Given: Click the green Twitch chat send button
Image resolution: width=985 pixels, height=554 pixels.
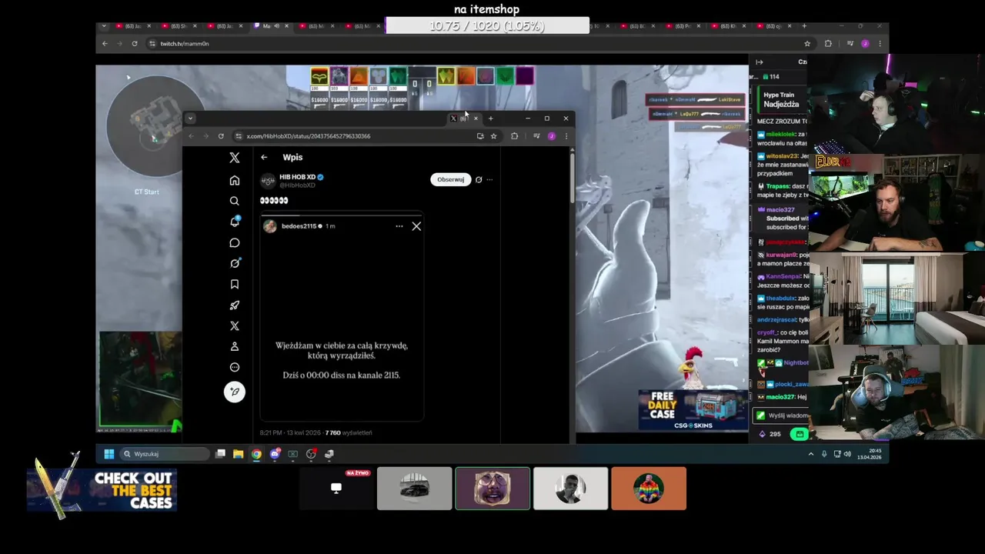Looking at the screenshot, I should (800, 434).
